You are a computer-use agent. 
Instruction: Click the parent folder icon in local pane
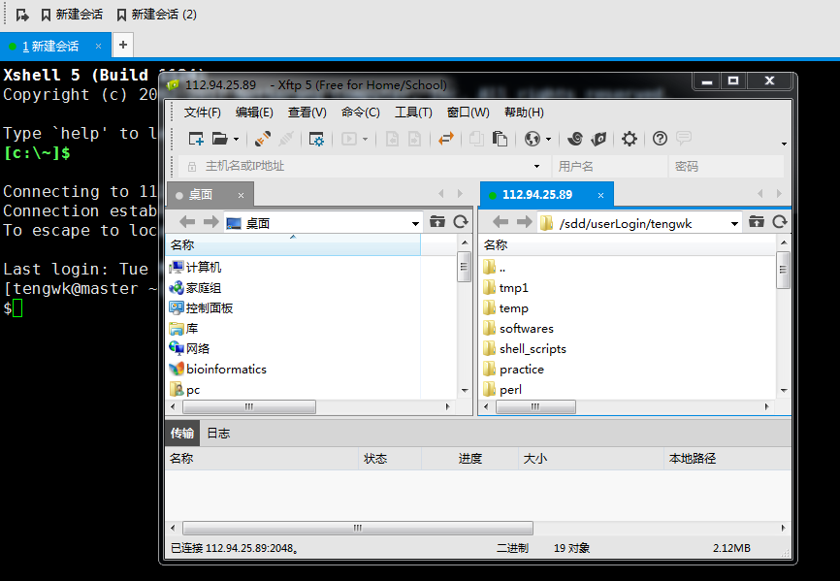[x=437, y=222]
